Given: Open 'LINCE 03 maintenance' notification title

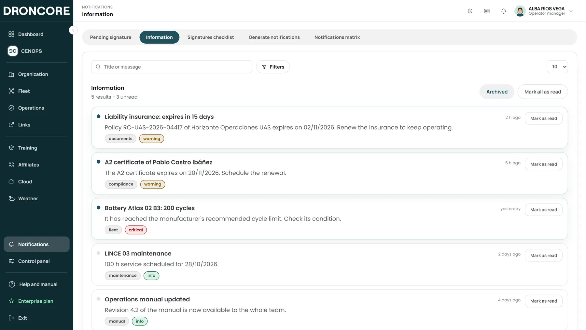Looking at the screenshot, I should (138, 253).
